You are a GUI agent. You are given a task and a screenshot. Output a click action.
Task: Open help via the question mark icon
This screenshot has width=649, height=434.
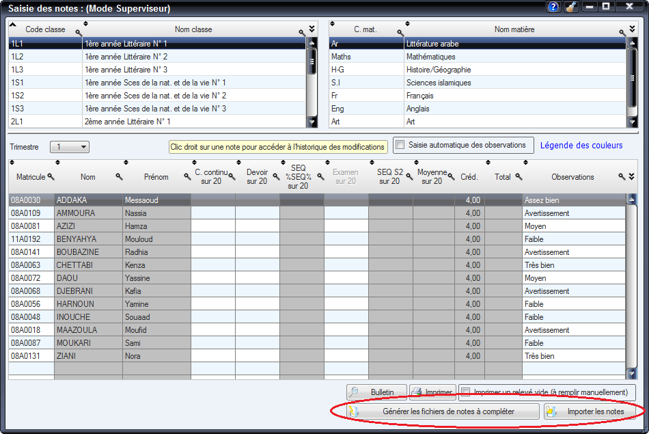[x=552, y=8]
